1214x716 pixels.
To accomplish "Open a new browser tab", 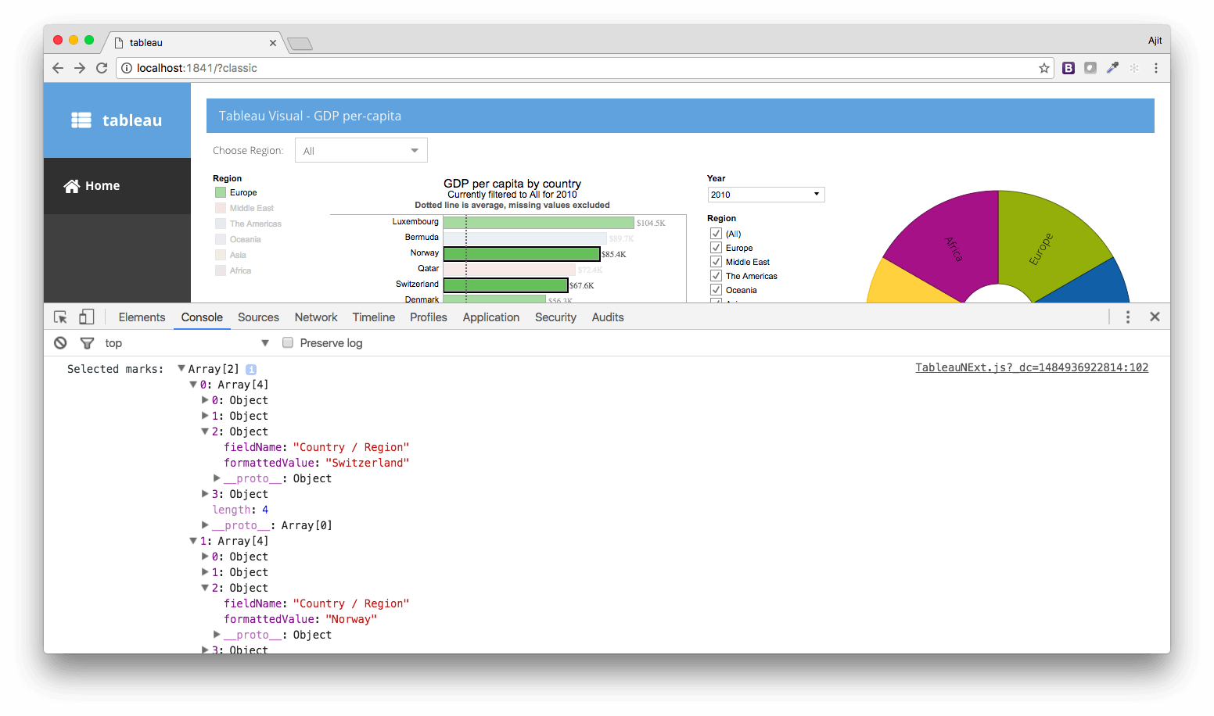I will click(300, 44).
